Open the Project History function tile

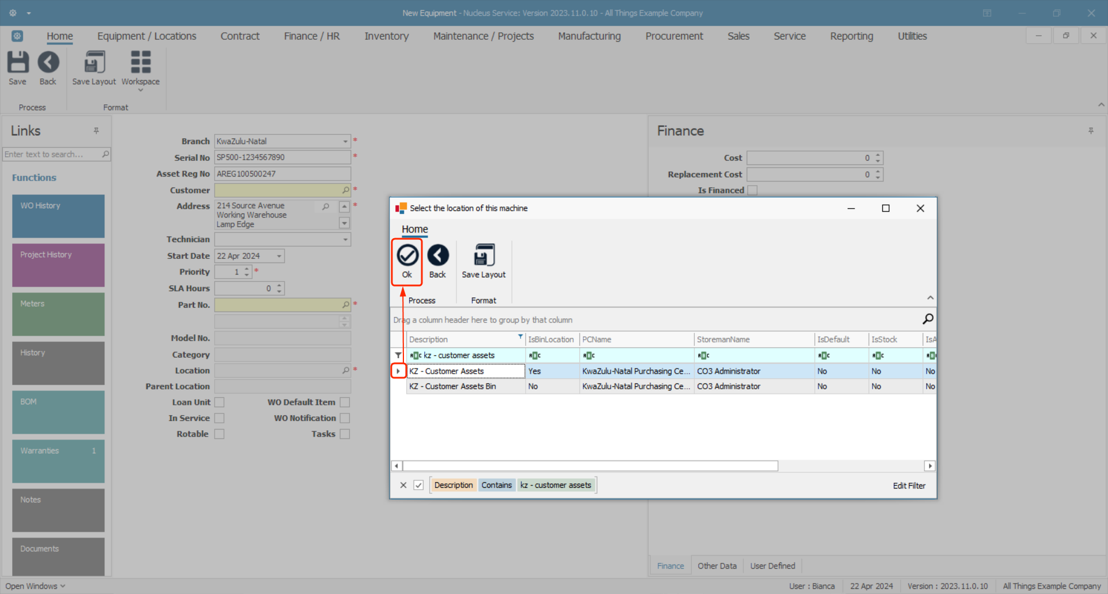pyautogui.click(x=58, y=265)
